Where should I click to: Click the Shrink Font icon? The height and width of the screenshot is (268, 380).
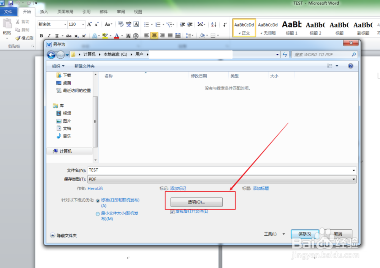point(97,24)
